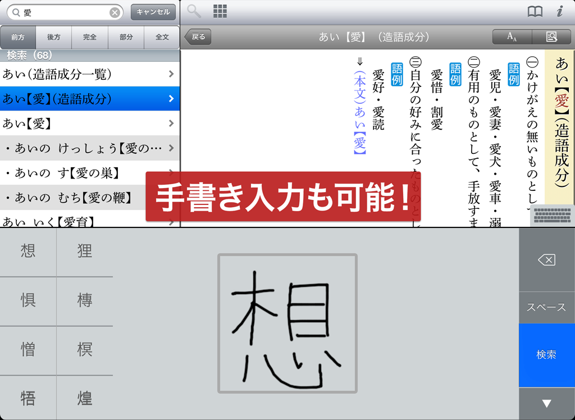This screenshot has height=420, width=575.
Task: Switch to 全文 full-text search tab
Action: tap(162, 37)
